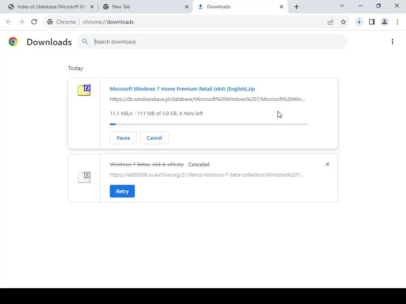Click the Today date heading
Image resolution: width=406 pixels, height=304 pixels.
tap(76, 68)
